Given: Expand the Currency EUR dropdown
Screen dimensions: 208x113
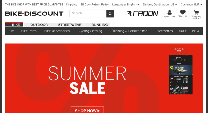Looking at the screenshot, I should point(191,5).
